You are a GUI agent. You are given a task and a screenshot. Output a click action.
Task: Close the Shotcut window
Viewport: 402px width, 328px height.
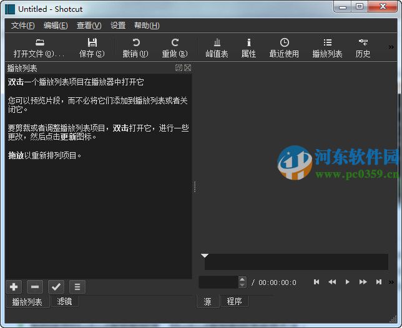tap(383, 6)
